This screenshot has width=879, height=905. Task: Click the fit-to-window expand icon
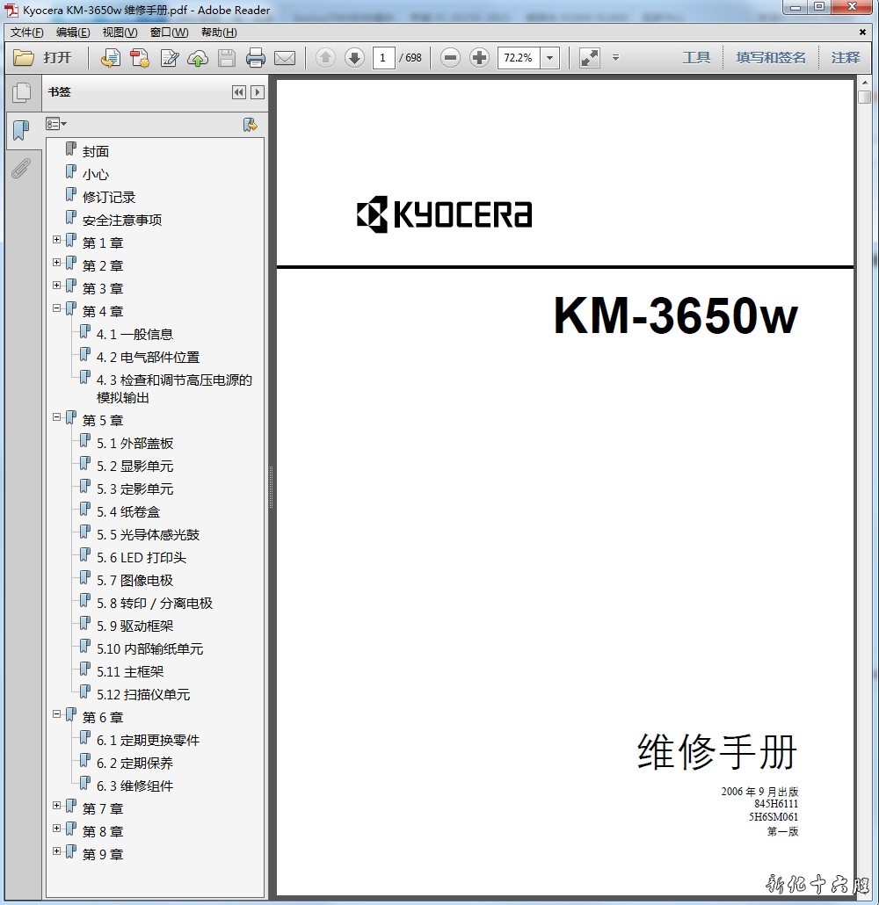point(590,58)
